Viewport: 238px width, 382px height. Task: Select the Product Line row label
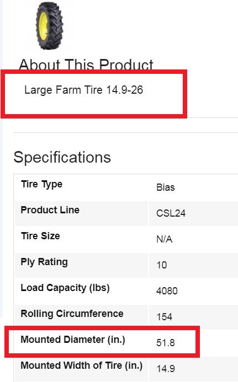(50, 210)
